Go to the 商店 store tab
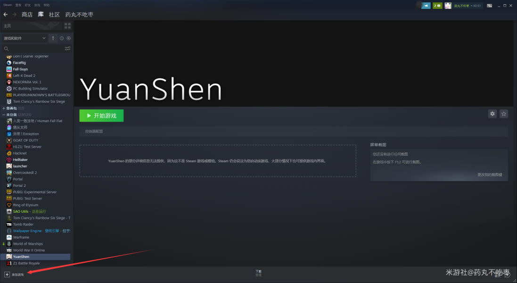This screenshot has height=283, width=517. point(27,15)
